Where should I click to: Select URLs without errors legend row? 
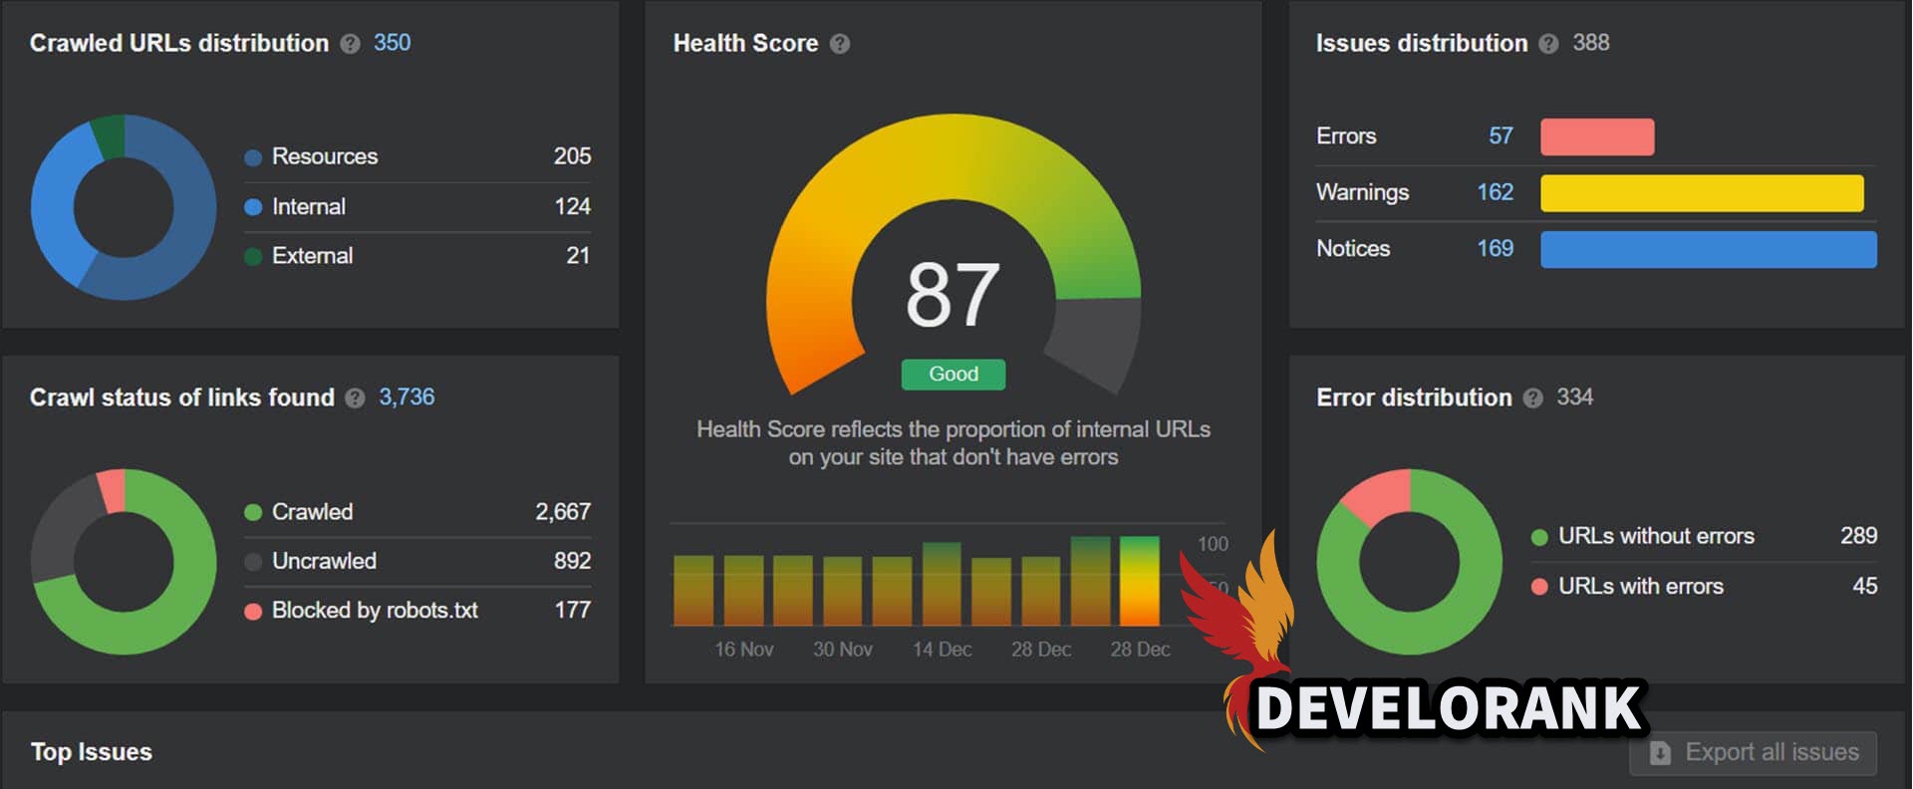pyautogui.click(x=1704, y=536)
